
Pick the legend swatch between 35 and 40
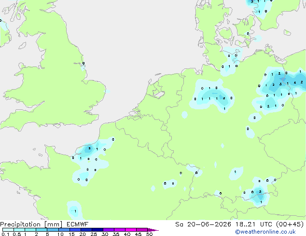(x=120, y=230)
